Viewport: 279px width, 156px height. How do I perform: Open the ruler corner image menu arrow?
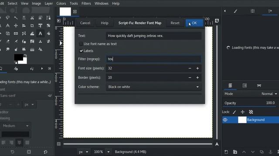[x=59, y=21]
